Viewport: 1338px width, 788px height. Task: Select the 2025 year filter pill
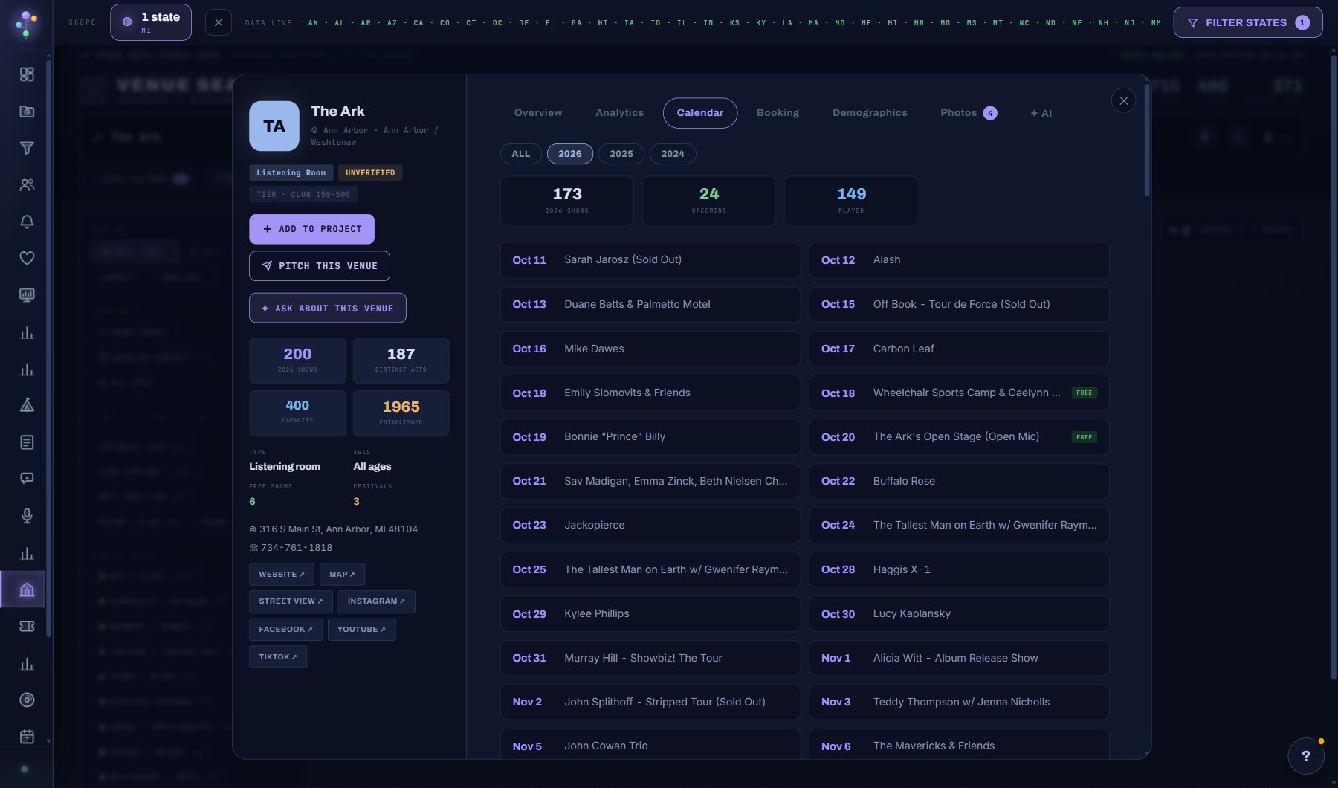[x=621, y=154]
